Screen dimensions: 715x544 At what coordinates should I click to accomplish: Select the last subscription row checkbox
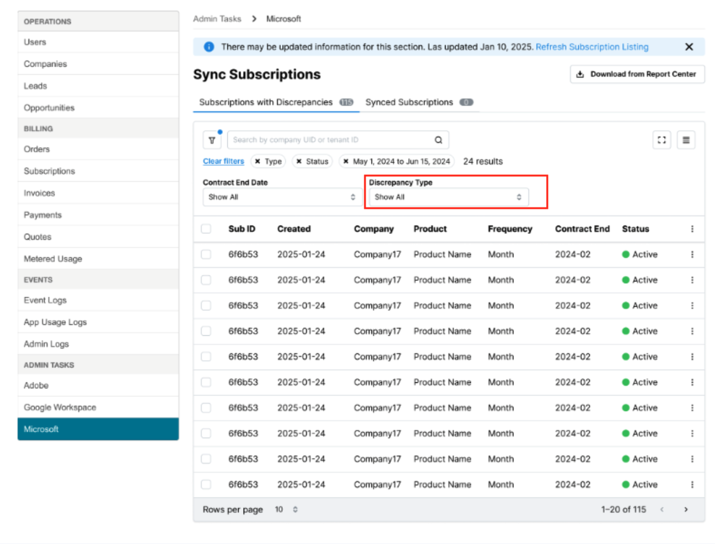point(206,485)
